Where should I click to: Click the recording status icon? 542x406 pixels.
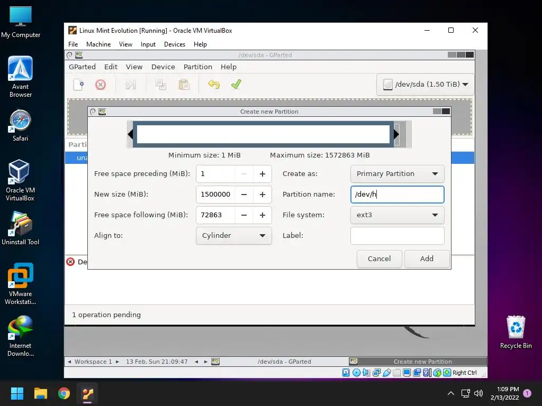[417, 373]
